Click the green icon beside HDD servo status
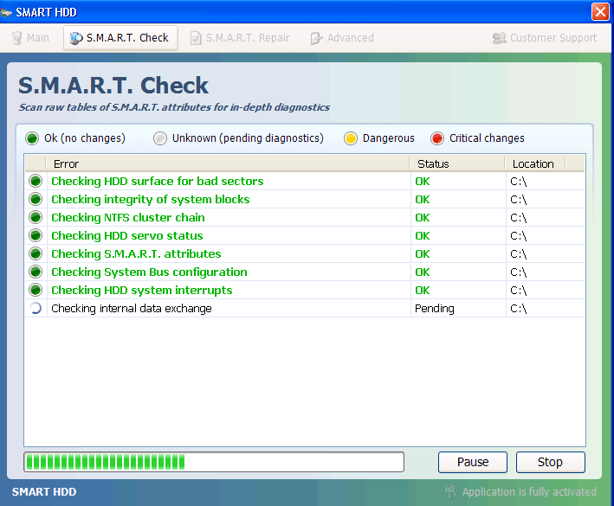614x506 pixels. (36, 236)
